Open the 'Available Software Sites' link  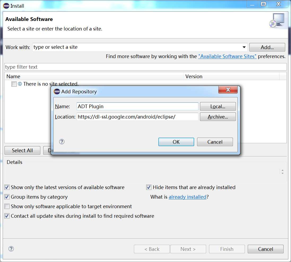(x=227, y=56)
